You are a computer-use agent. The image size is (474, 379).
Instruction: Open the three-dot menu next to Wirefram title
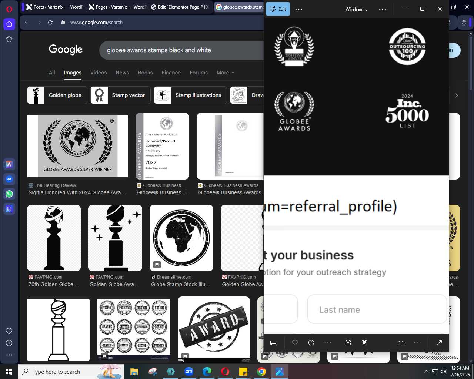coord(383,9)
